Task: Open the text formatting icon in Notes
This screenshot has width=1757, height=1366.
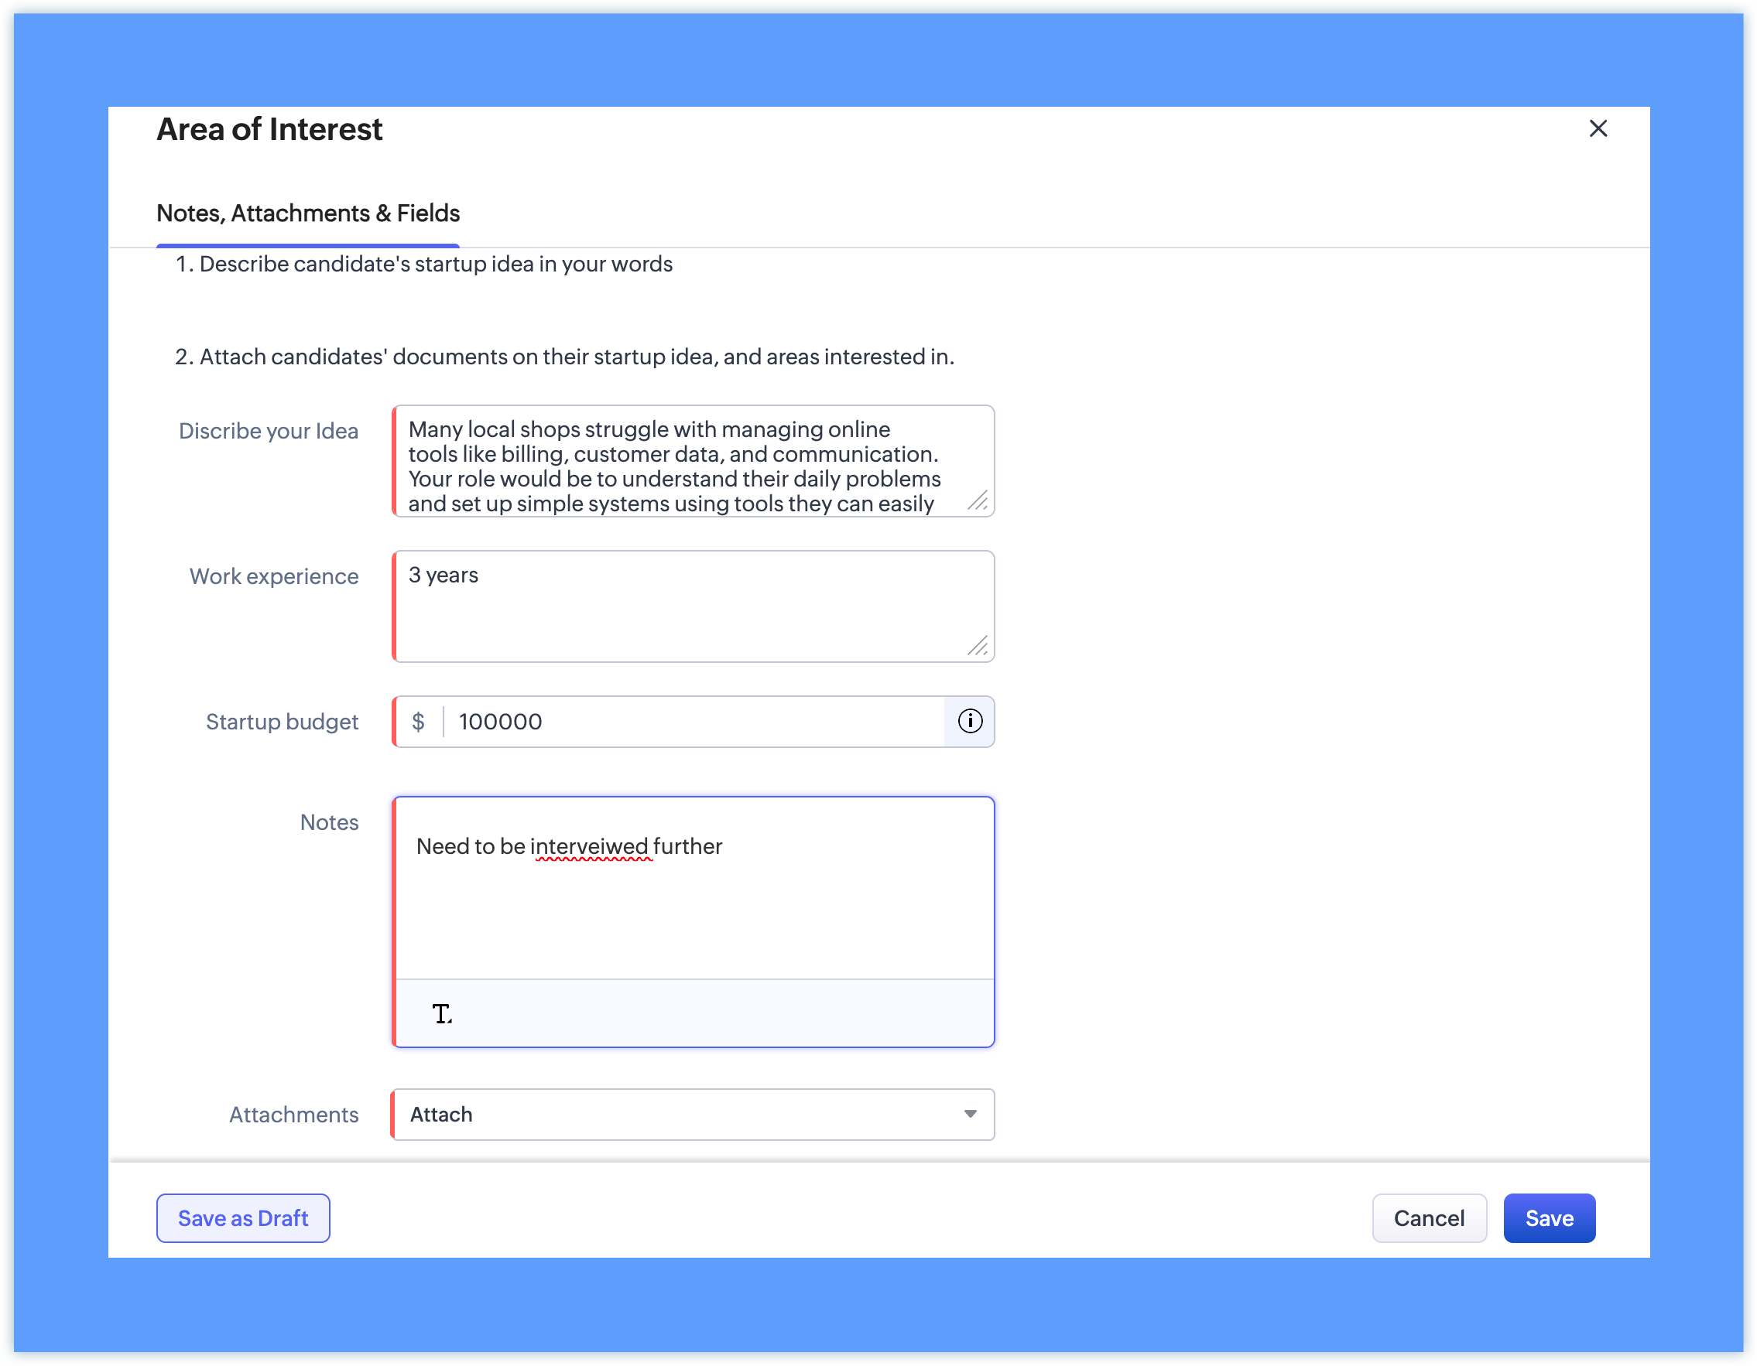Action: click(x=442, y=1014)
